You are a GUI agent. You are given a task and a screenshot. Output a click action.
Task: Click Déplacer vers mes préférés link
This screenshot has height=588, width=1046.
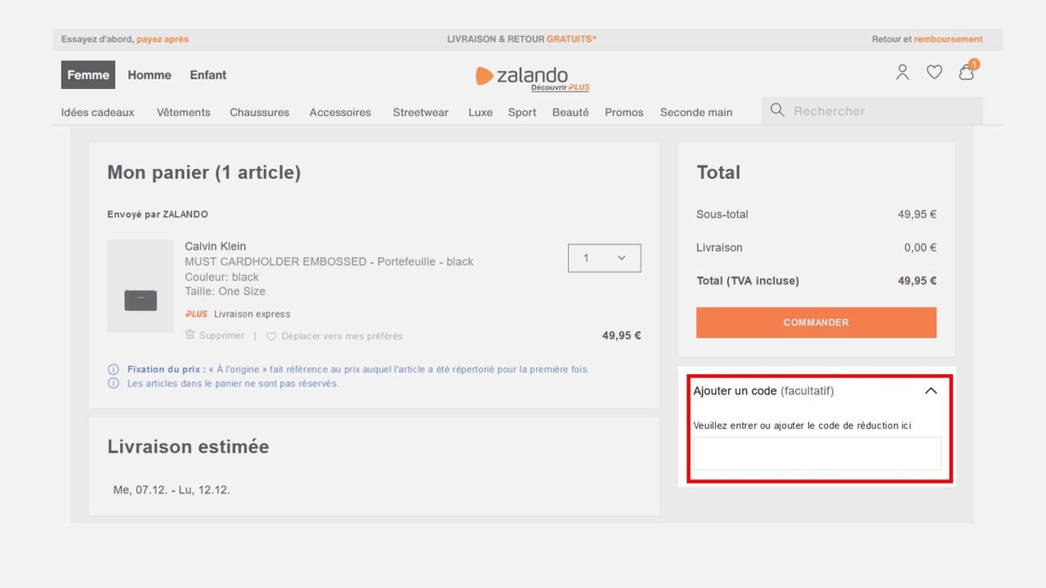[x=342, y=336]
